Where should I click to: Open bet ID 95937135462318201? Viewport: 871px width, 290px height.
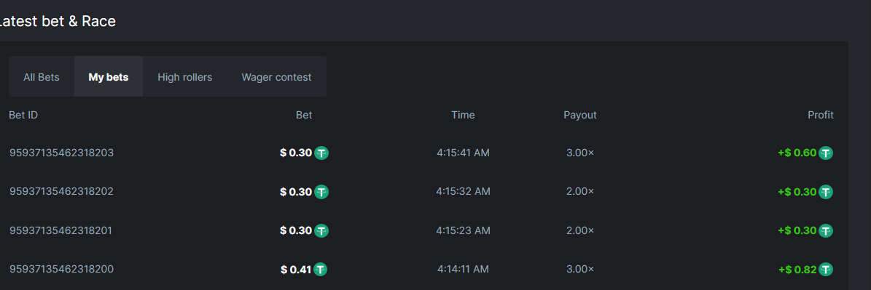[x=60, y=230]
